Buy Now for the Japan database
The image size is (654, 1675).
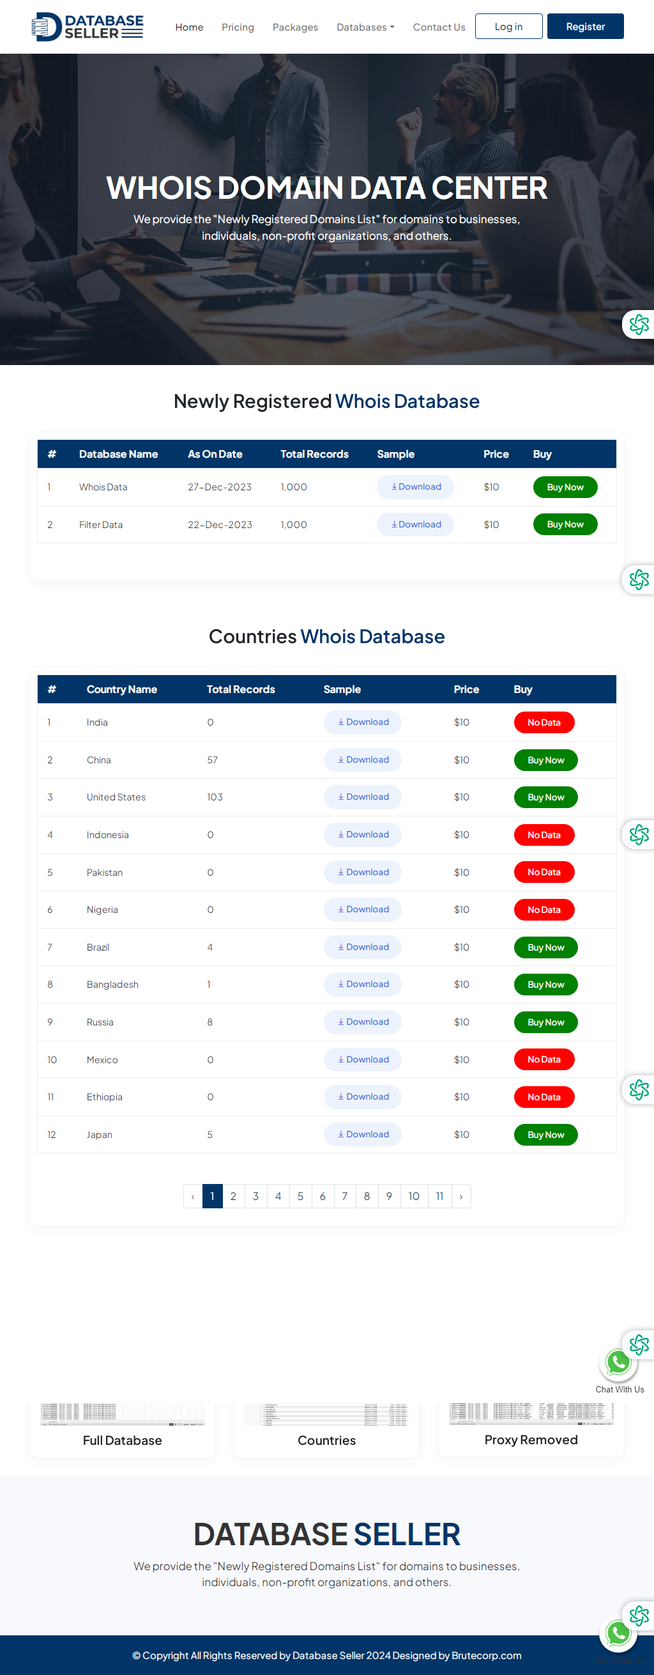tap(545, 1135)
